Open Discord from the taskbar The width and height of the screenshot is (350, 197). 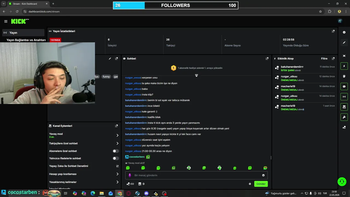146,193
